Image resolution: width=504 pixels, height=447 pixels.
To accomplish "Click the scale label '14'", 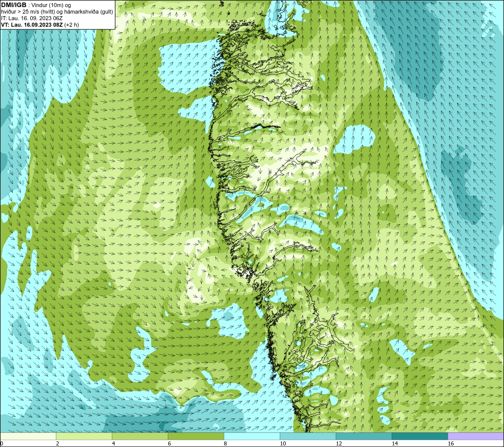I will click(x=395, y=443).
